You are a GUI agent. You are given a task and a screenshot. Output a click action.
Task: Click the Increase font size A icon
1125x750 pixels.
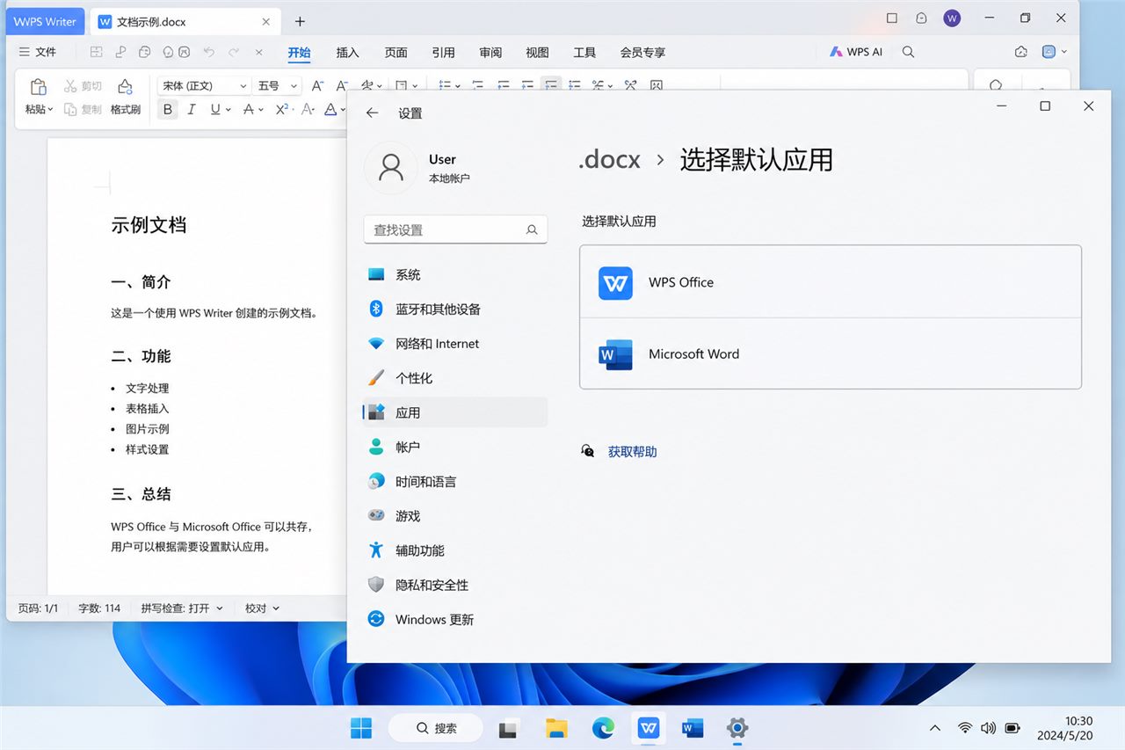317,85
